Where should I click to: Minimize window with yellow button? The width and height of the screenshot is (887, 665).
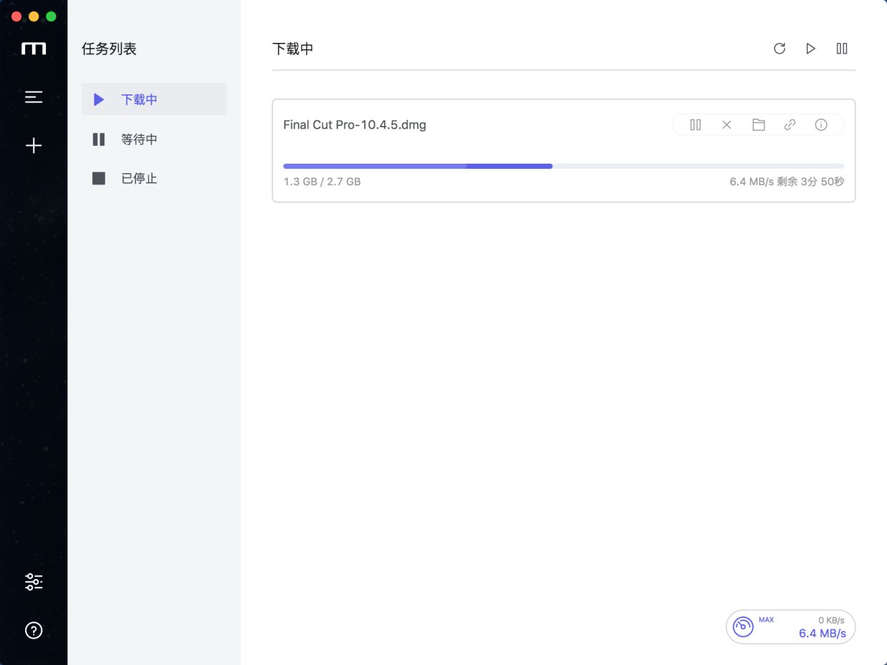(x=34, y=16)
